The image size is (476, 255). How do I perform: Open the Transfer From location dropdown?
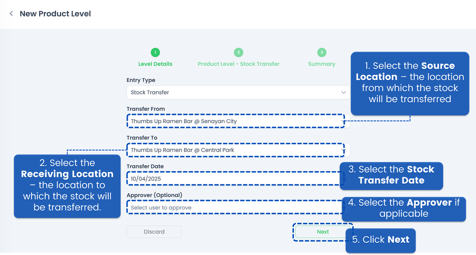(x=235, y=121)
